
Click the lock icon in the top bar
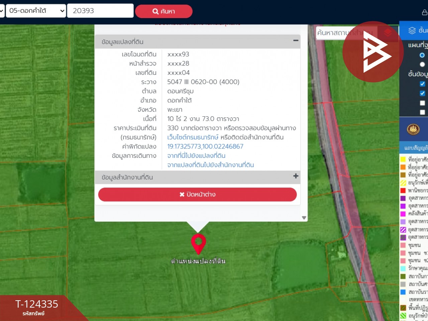pyautogui.click(x=424, y=12)
